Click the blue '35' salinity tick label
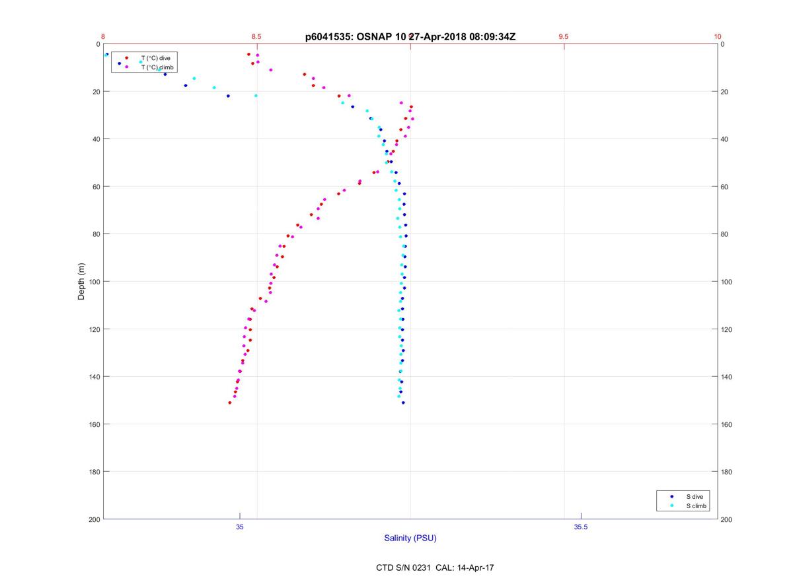 (x=240, y=527)
